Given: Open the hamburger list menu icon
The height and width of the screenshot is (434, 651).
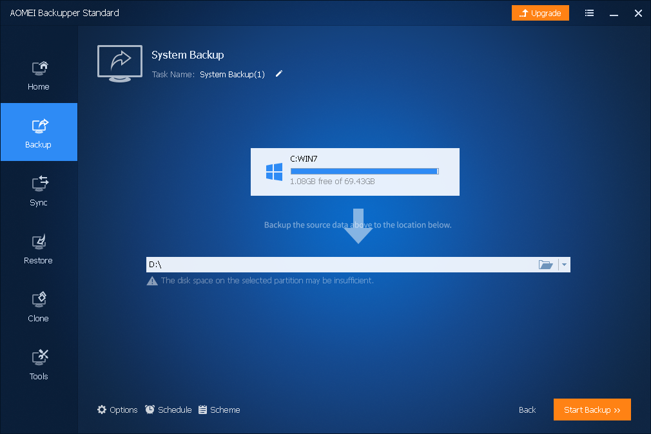Looking at the screenshot, I should [x=589, y=13].
